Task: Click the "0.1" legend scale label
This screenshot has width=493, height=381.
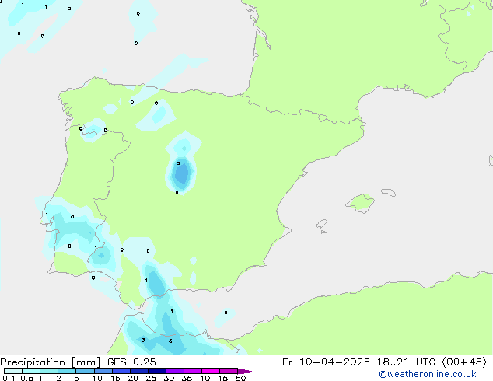Action: pyautogui.click(x=9, y=378)
